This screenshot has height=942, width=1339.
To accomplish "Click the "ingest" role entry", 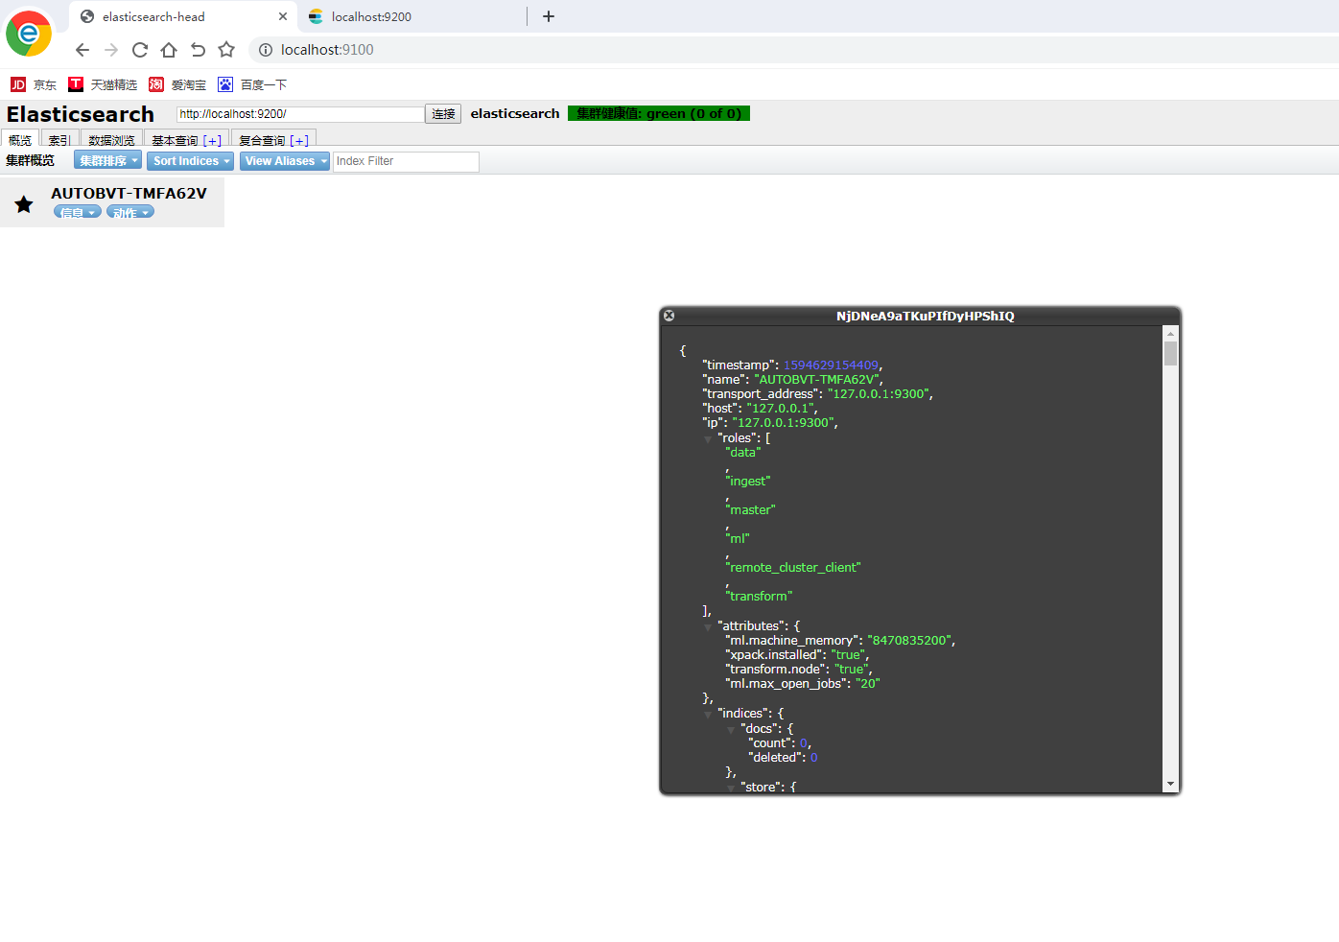I will tap(748, 481).
